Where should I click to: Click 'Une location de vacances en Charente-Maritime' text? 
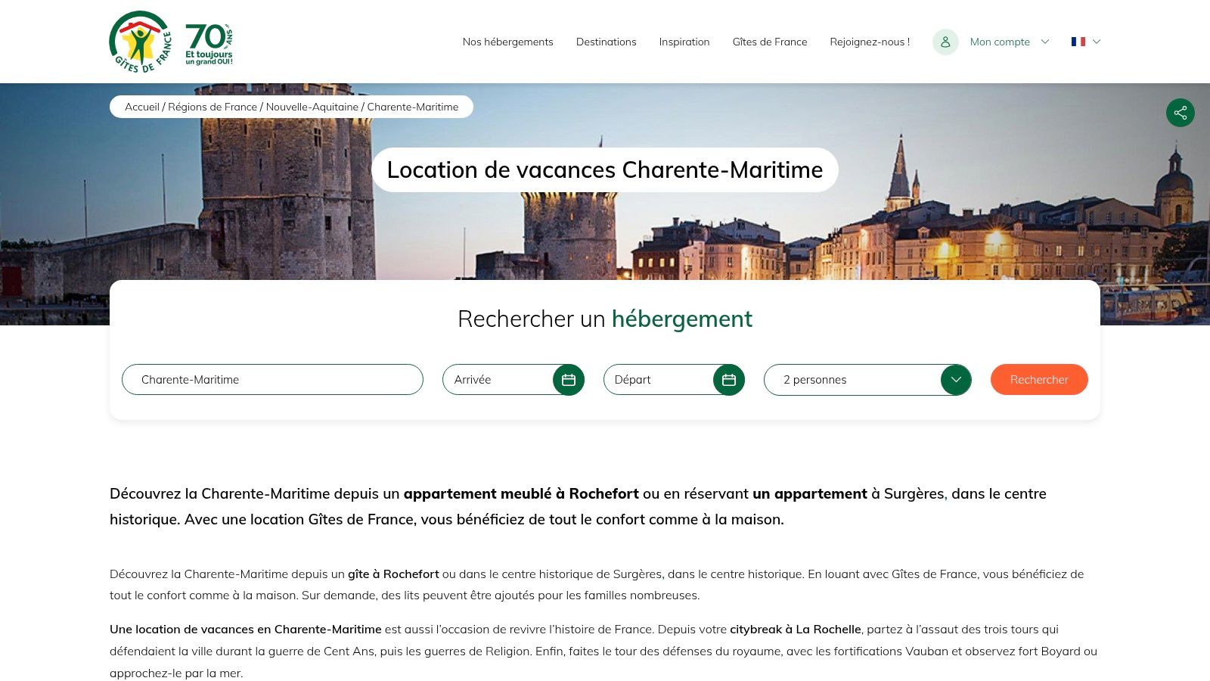[x=246, y=630]
